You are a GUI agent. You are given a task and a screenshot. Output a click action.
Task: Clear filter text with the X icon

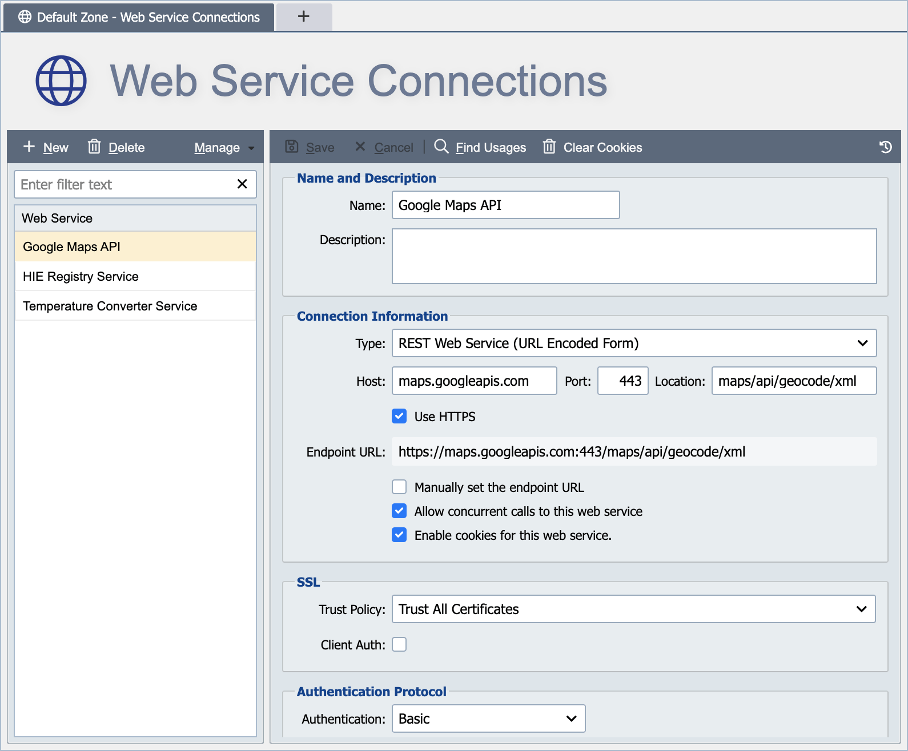pyautogui.click(x=242, y=184)
